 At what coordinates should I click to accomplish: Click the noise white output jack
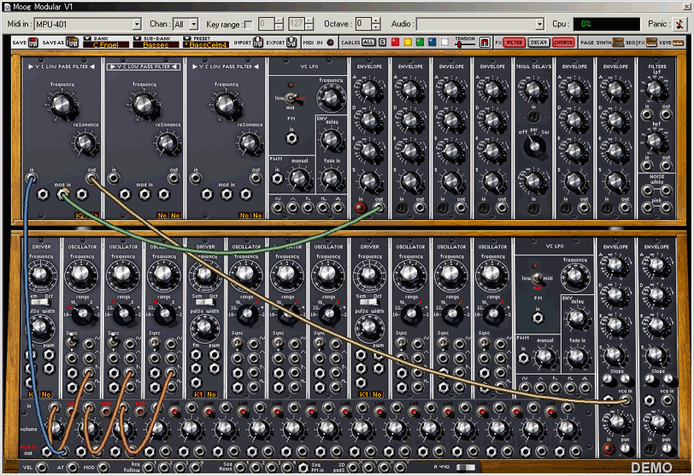[667, 191]
